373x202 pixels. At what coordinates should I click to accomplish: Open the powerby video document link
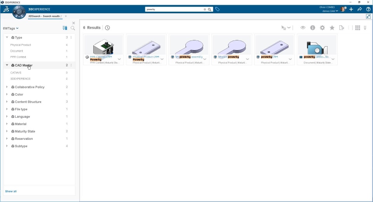click(316, 57)
